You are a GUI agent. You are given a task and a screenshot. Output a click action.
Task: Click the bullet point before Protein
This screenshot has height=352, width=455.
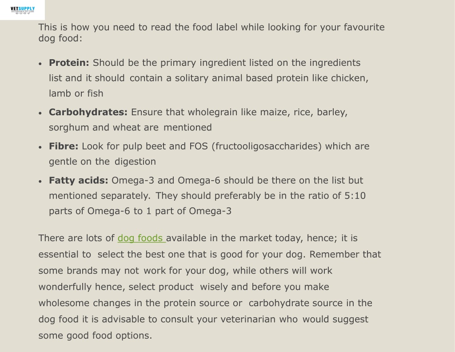coord(40,64)
